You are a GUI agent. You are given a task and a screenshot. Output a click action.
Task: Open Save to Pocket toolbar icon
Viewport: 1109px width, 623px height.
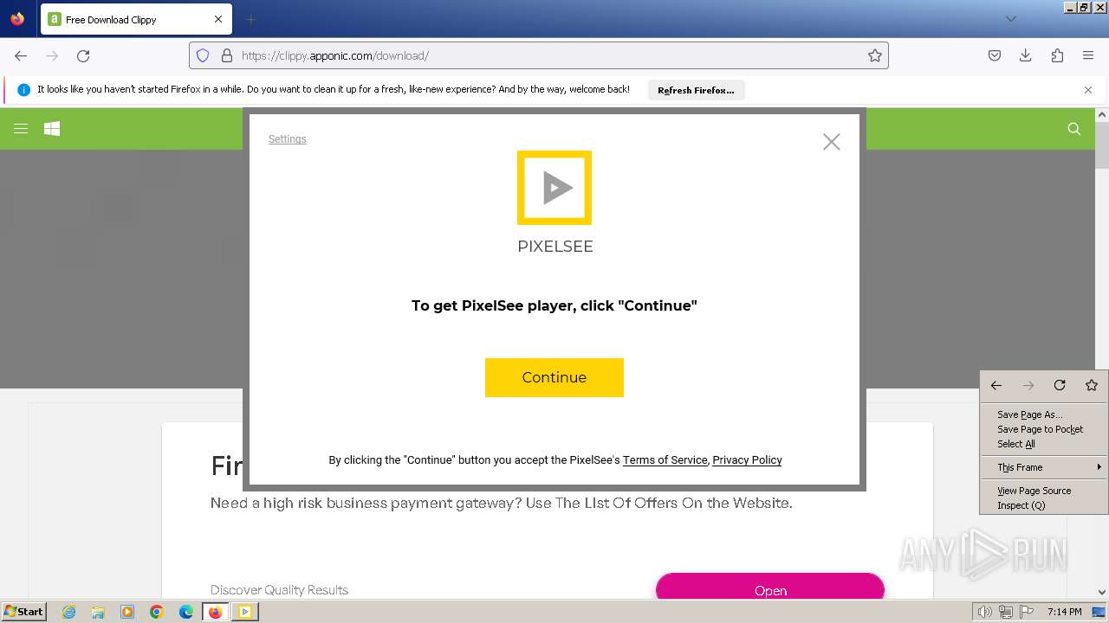click(995, 55)
